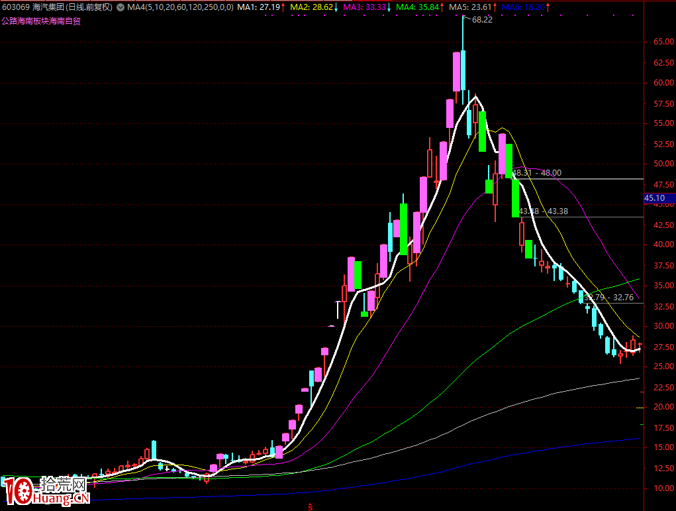Select the 32.79 - 32.76 gap line label

tap(610, 298)
